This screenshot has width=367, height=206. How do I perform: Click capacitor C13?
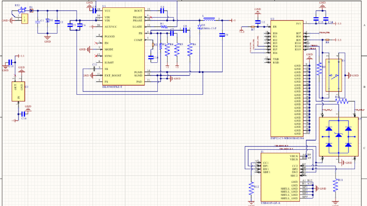click(x=316, y=18)
